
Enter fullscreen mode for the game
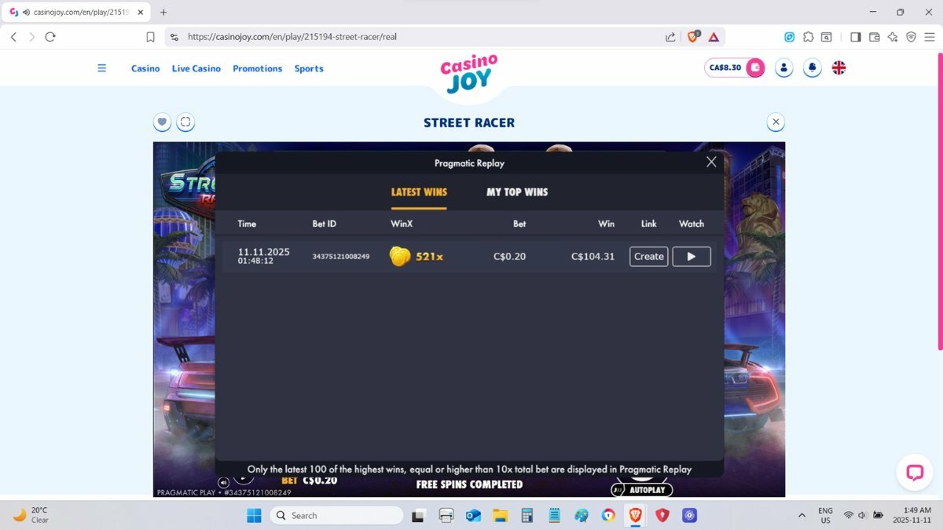pyautogui.click(x=185, y=122)
